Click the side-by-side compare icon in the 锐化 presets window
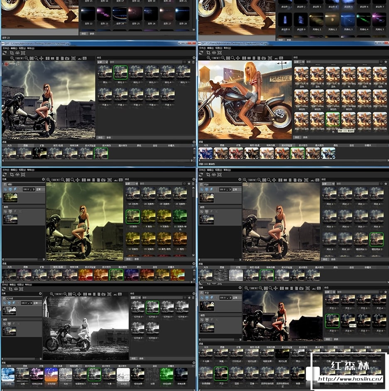Screen dimensions: 389x391 tap(47, 58)
